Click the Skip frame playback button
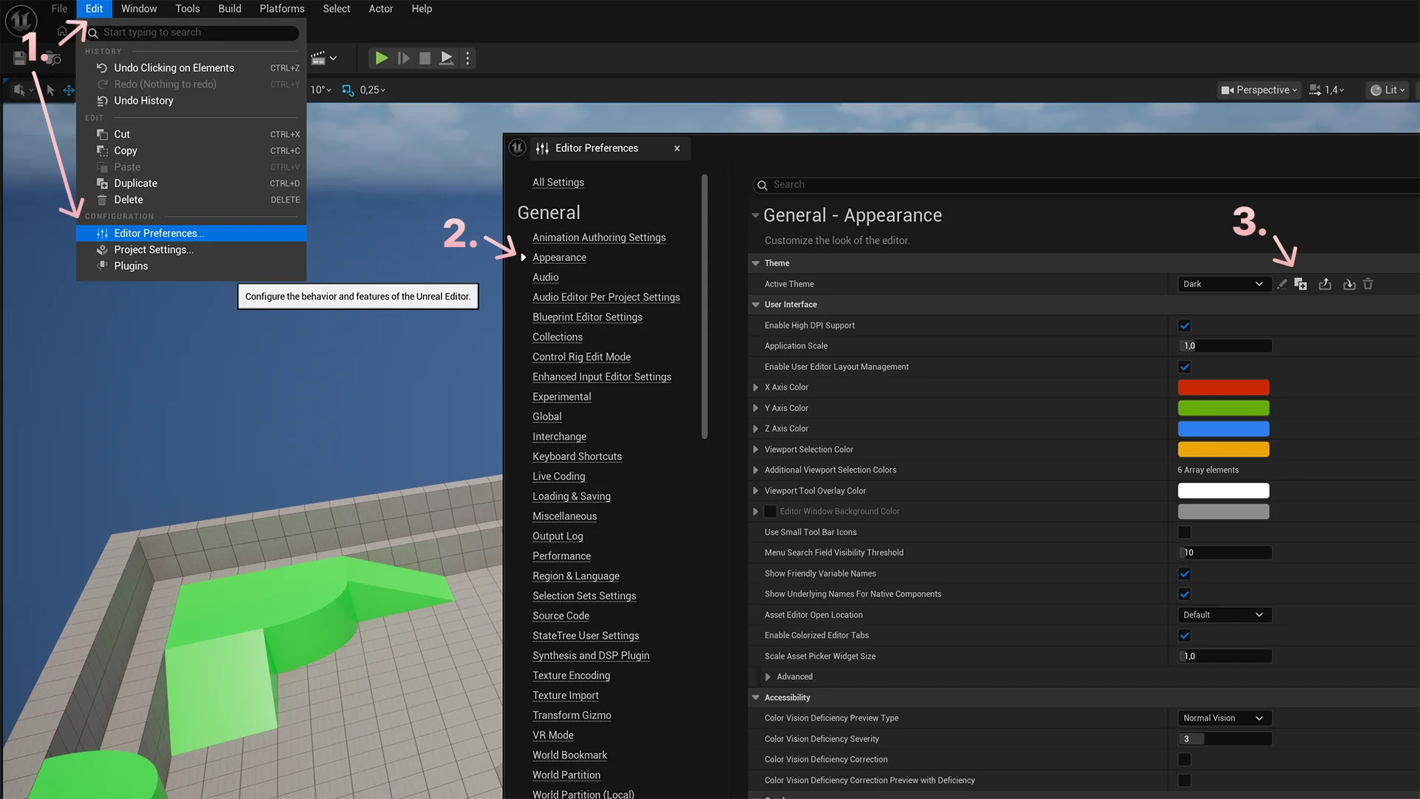1420x799 pixels. [403, 58]
